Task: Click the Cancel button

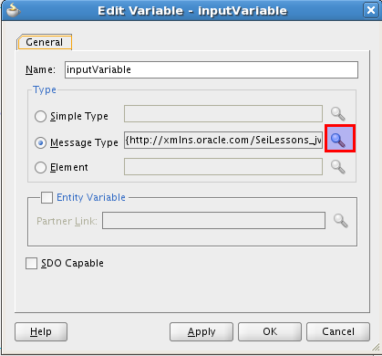Action: pos(338,331)
